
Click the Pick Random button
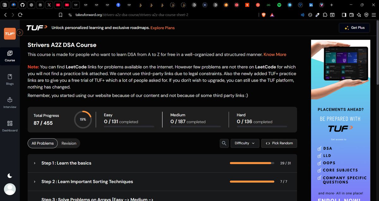[x=279, y=143]
